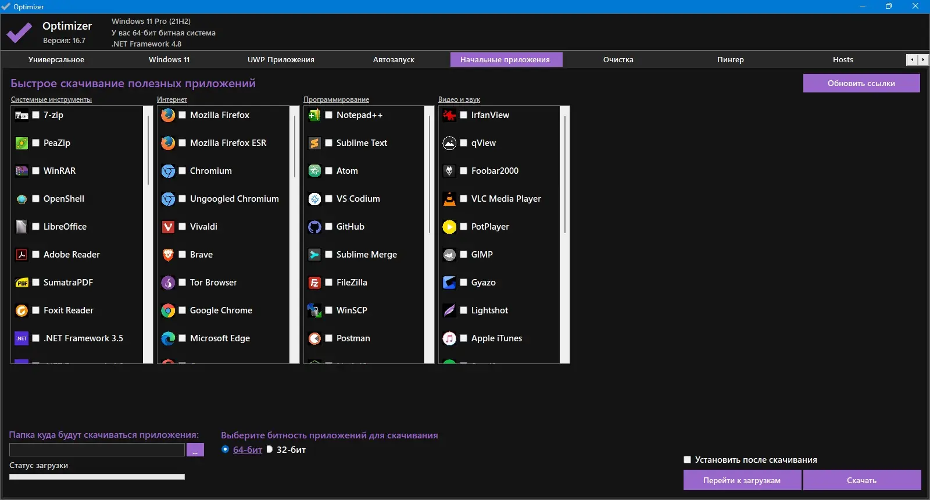Tick the Mozilla Firefox checkbox
This screenshot has height=500, width=930.
pos(183,115)
